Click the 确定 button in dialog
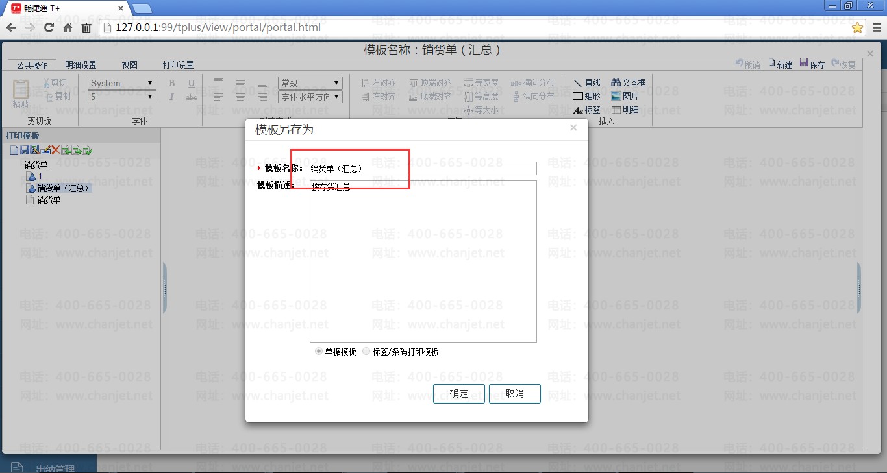The height and width of the screenshot is (473, 887). coord(459,393)
